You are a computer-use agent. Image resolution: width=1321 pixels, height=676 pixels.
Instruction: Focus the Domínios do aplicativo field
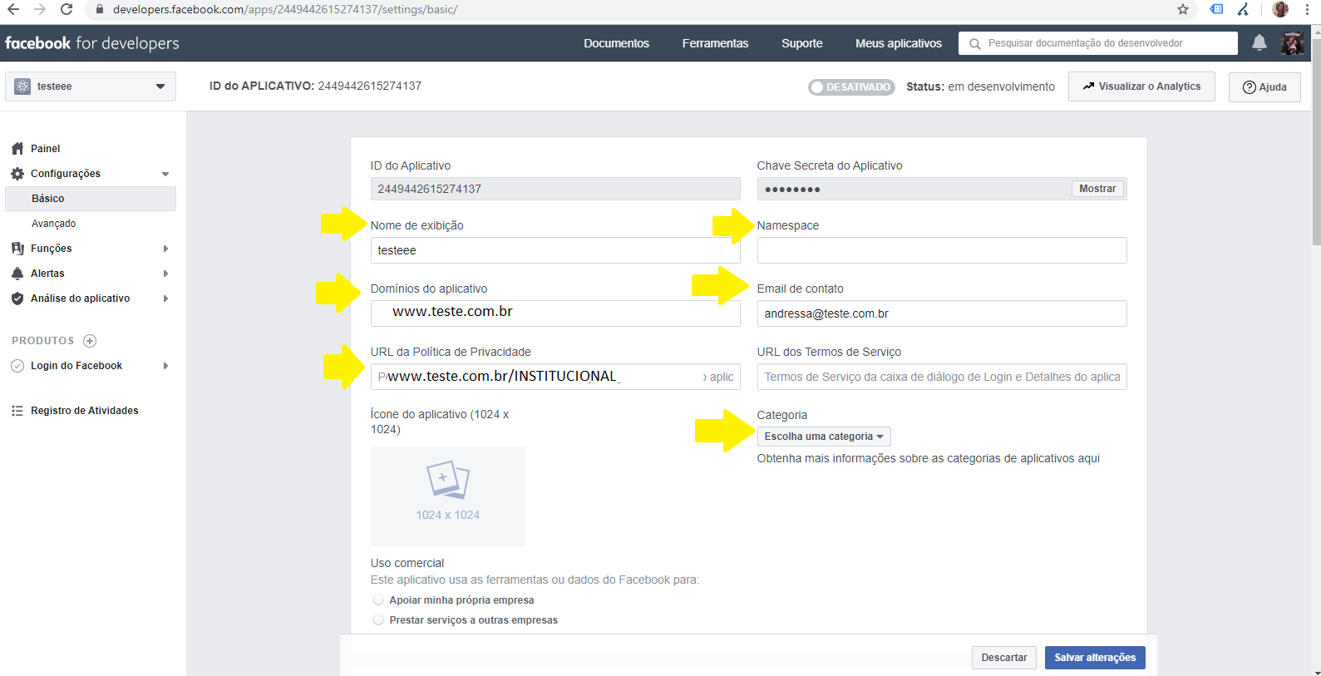tap(555, 313)
